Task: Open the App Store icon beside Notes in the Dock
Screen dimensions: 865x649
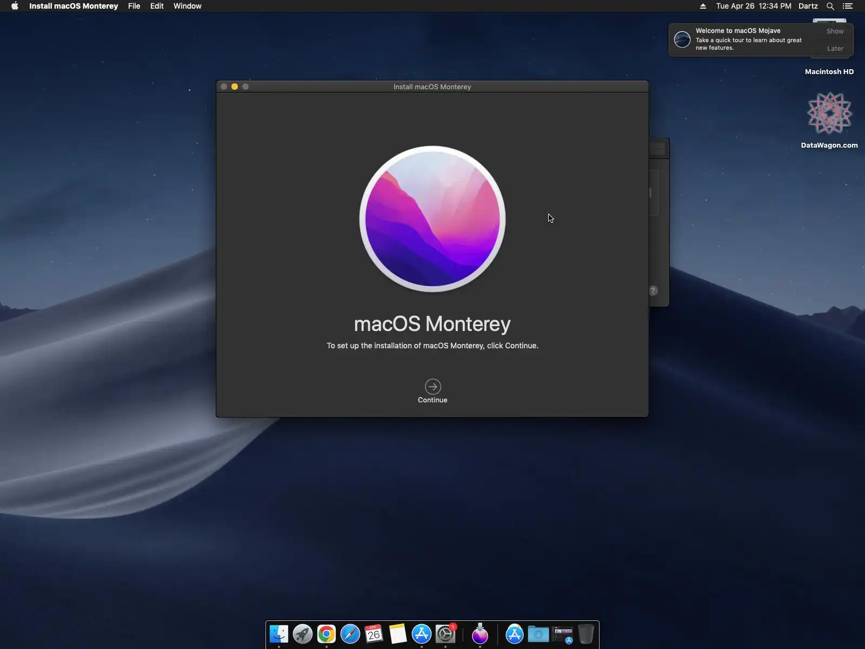Action: pos(422,634)
